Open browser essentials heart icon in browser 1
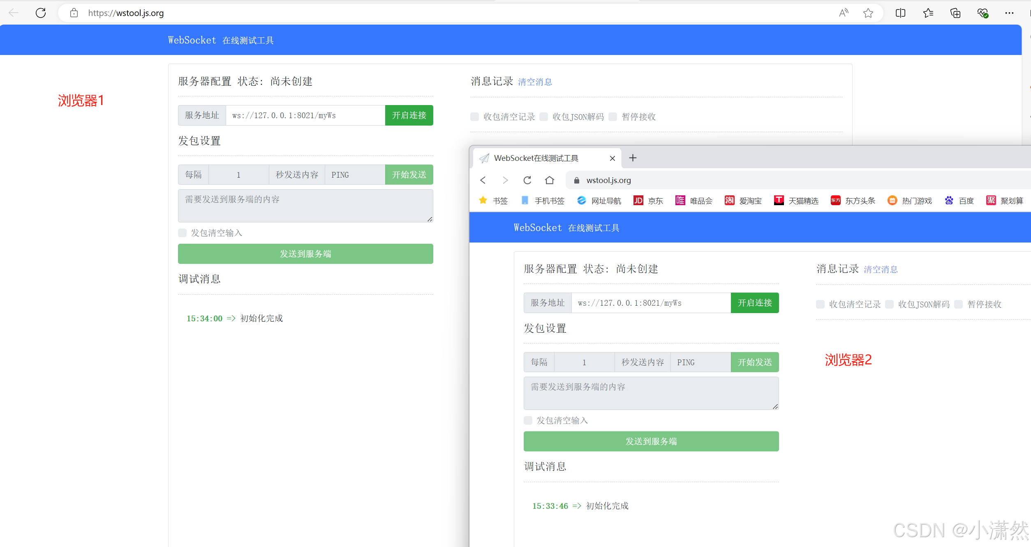Viewport: 1031px width, 547px height. click(983, 13)
